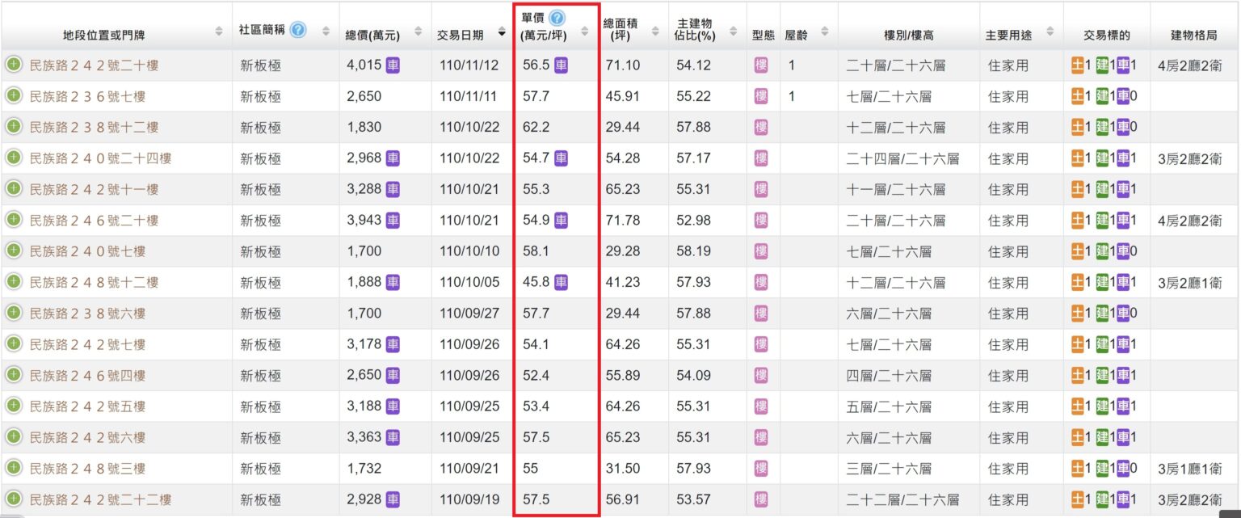Click green 建 icon in 民族路246號四樓 row
The image size is (1241, 518).
tap(1102, 375)
